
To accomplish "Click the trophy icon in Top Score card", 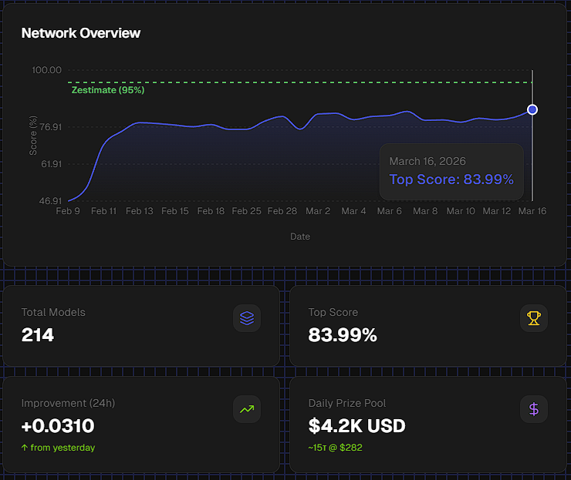I will coord(534,318).
